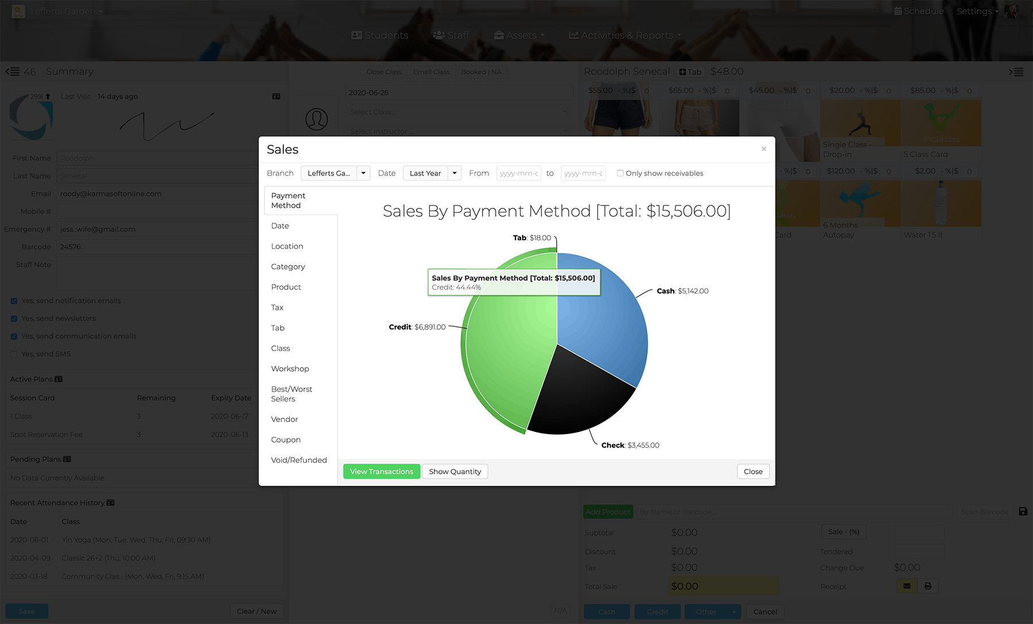Viewport: 1033px width, 624px height.
Task: Expand the Last Year date dropdown
Action: point(455,173)
